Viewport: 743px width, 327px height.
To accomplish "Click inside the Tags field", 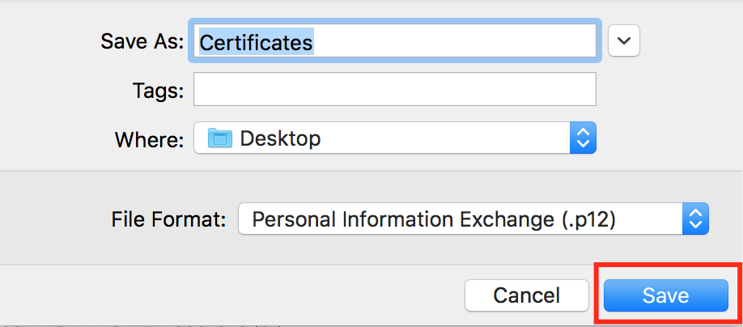I will 395,90.
